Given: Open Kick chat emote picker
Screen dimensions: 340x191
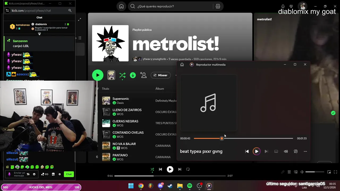Looking at the screenshot, I should click(34, 174).
